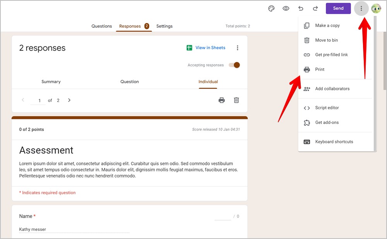This screenshot has height=239, width=387.
Task: Print this individual response icon
Action: click(222, 100)
